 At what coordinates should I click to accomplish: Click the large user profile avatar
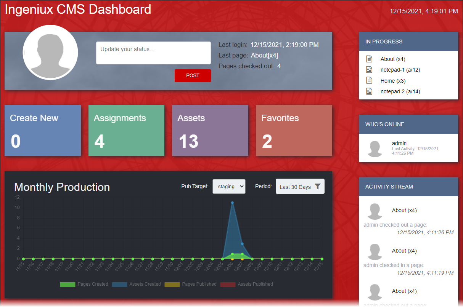tap(50, 52)
